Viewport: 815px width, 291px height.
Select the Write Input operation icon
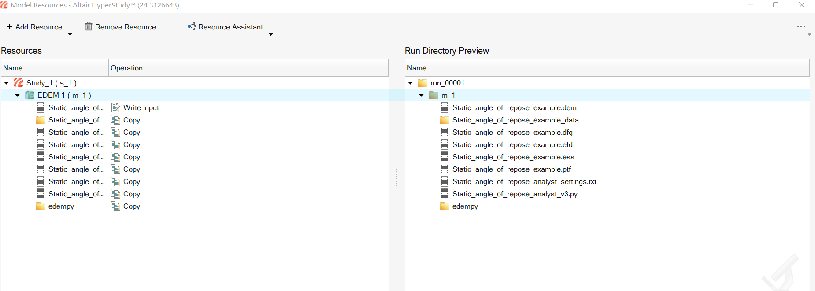coord(115,107)
